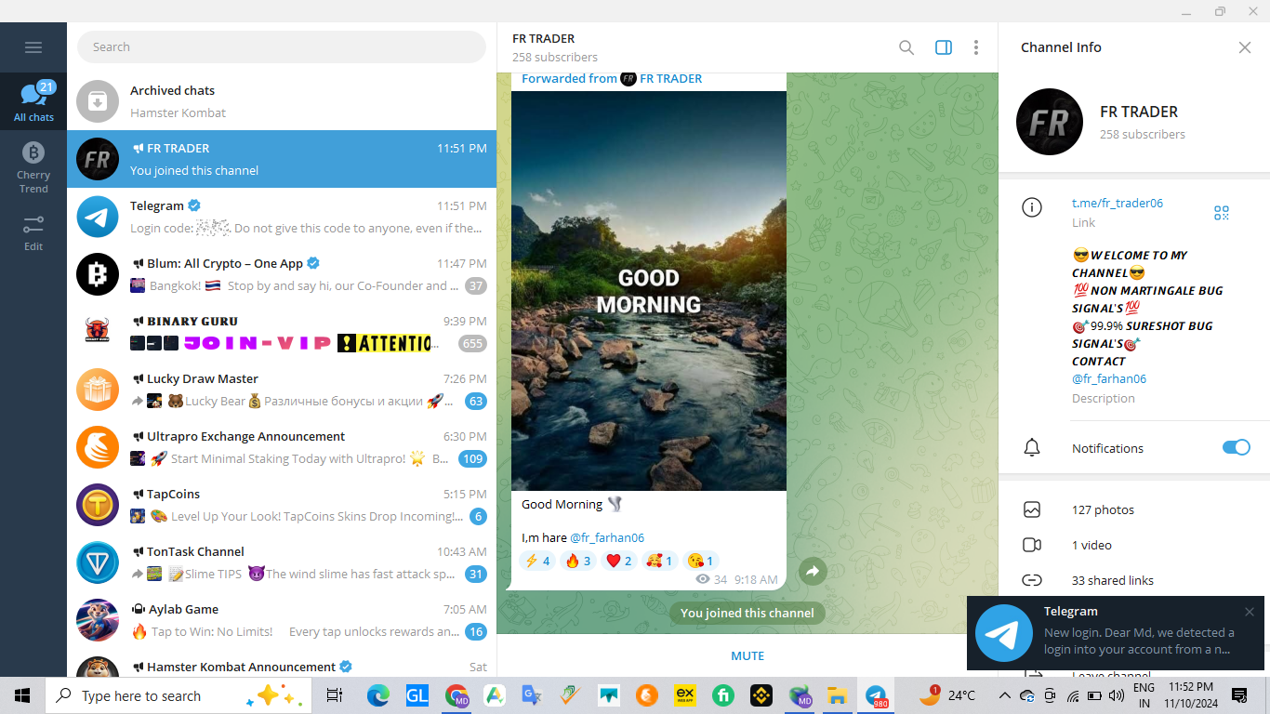
Task: Open Ultrapro Exchange Announcement channel
Action: point(282,447)
